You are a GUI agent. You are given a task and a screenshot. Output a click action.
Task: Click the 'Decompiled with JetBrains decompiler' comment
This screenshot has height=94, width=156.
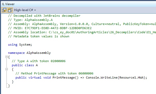tap(44, 16)
